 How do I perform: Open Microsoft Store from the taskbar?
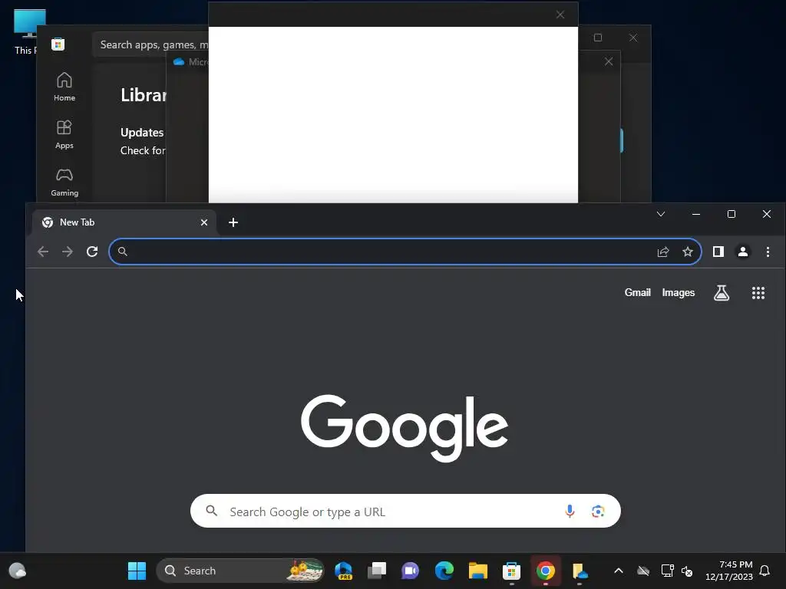(511, 571)
